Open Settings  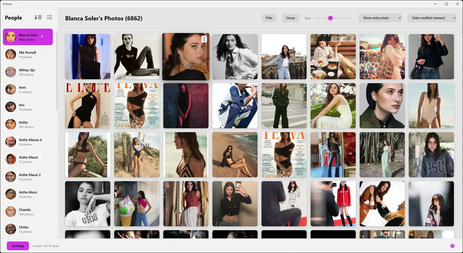pyautogui.click(x=18, y=246)
